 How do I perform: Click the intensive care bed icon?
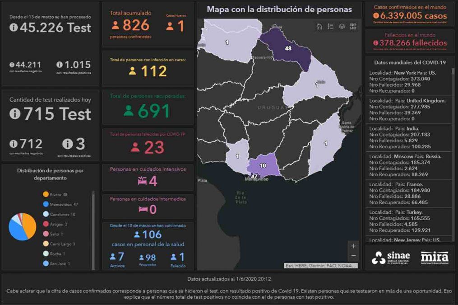[x=142, y=181]
